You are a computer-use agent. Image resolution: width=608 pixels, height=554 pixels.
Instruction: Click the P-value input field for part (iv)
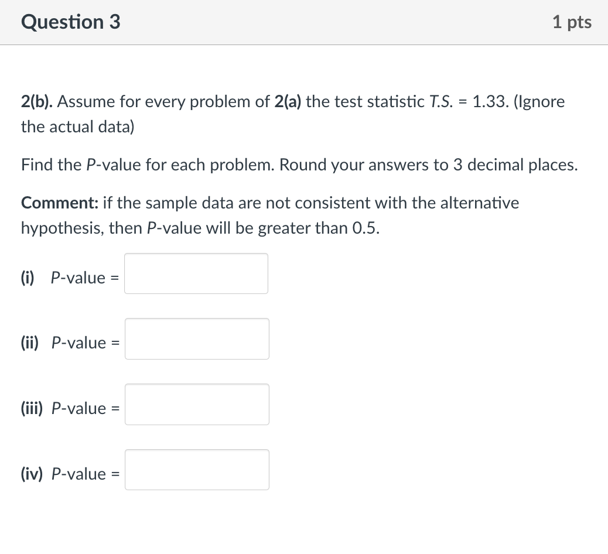(x=197, y=469)
